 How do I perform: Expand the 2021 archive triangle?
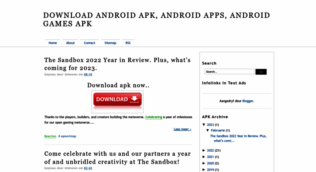[204, 157]
